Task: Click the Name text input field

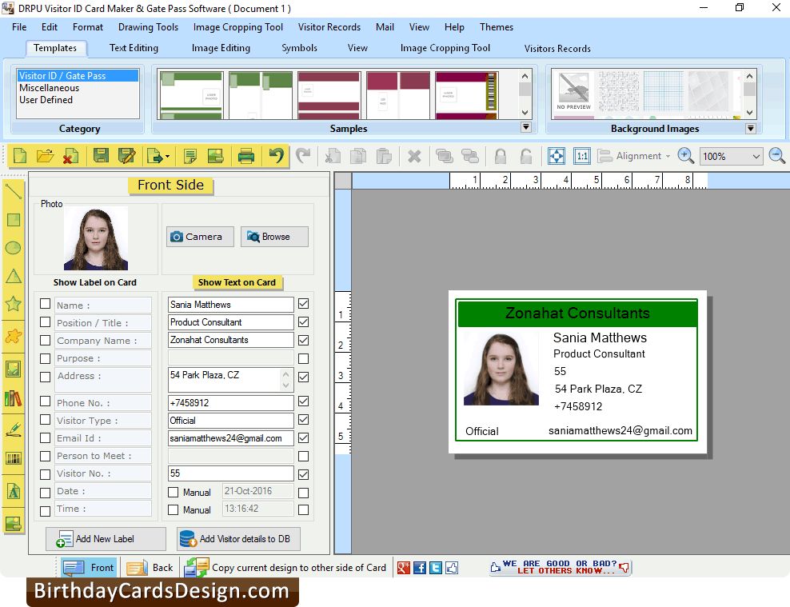Action: pyautogui.click(x=231, y=305)
